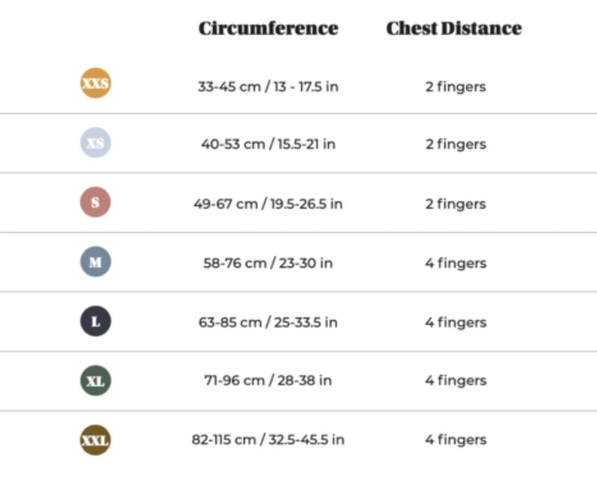Click the green XL size badge
This screenshot has height=486, width=597.
coord(96,381)
